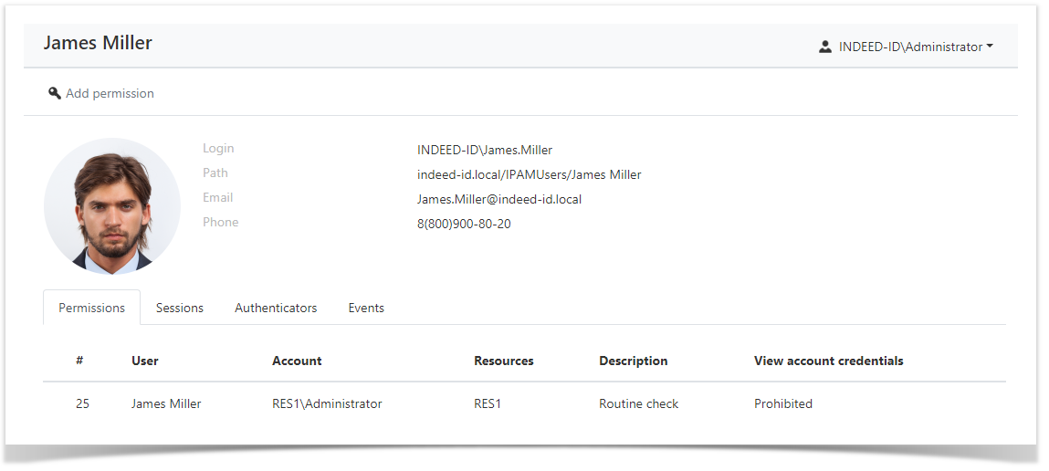Image resolution: width=1049 pixels, height=471 pixels.
Task: Expand the INDEED-ID\Administrator dropdown caret
Action: click(x=990, y=47)
